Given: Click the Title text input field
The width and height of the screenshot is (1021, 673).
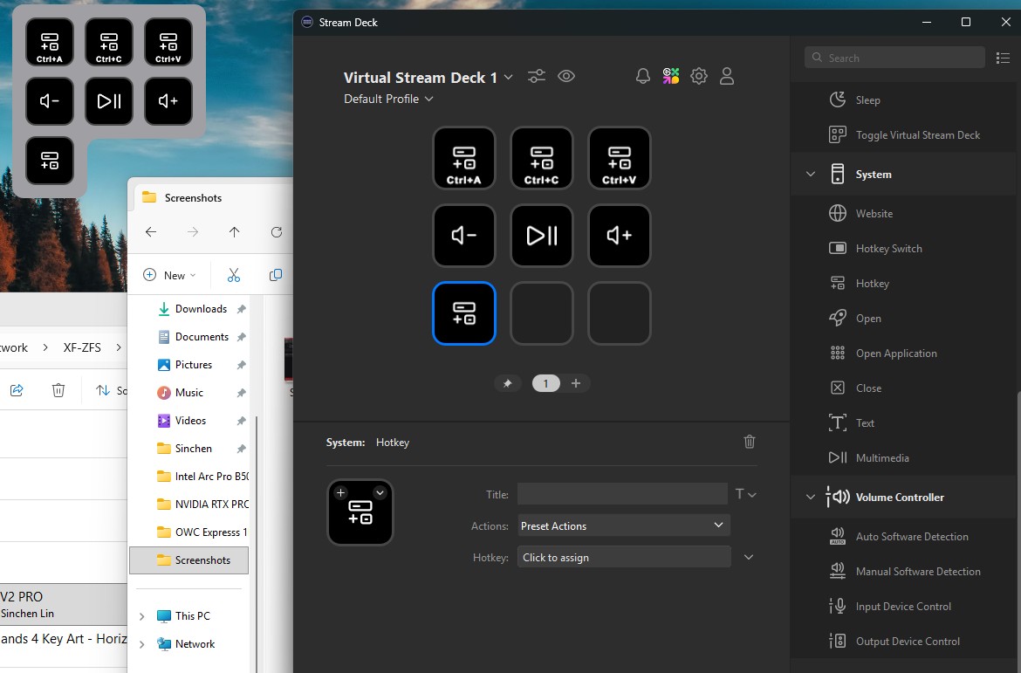Looking at the screenshot, I should [x=621, y=494].
